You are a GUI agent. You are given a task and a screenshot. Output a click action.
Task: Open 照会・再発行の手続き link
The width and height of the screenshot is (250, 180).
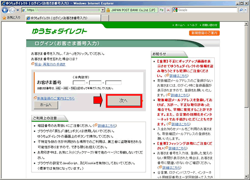50,64
